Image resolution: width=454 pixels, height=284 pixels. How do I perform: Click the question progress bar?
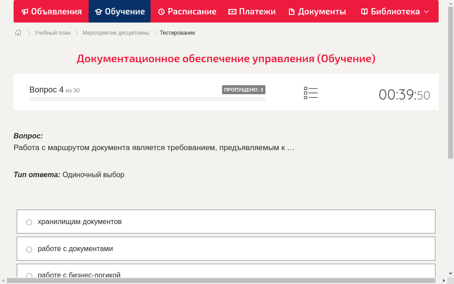click(147, 99)
